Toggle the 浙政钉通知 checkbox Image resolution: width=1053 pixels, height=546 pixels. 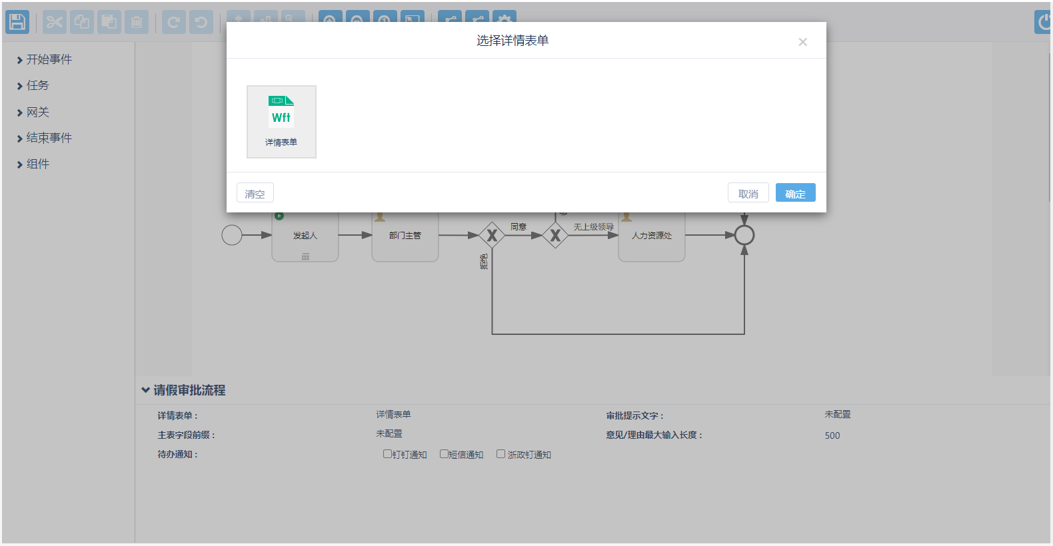[501, 454]
